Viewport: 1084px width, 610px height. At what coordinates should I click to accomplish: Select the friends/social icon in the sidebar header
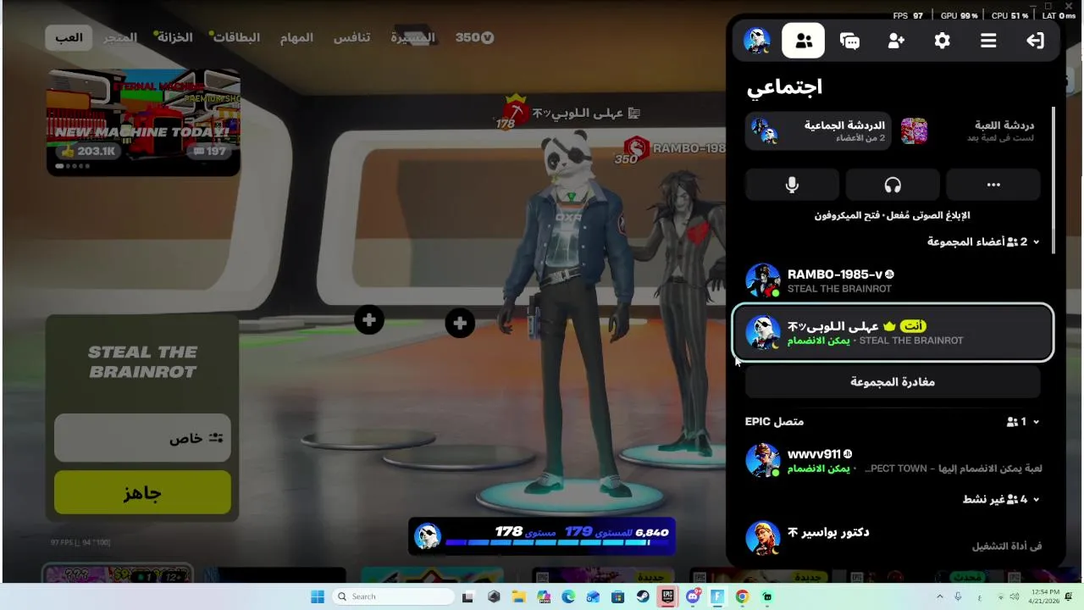pos(804,41)
